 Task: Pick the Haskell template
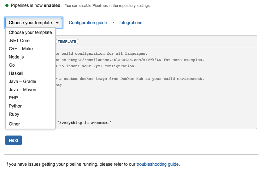[31, 73]
